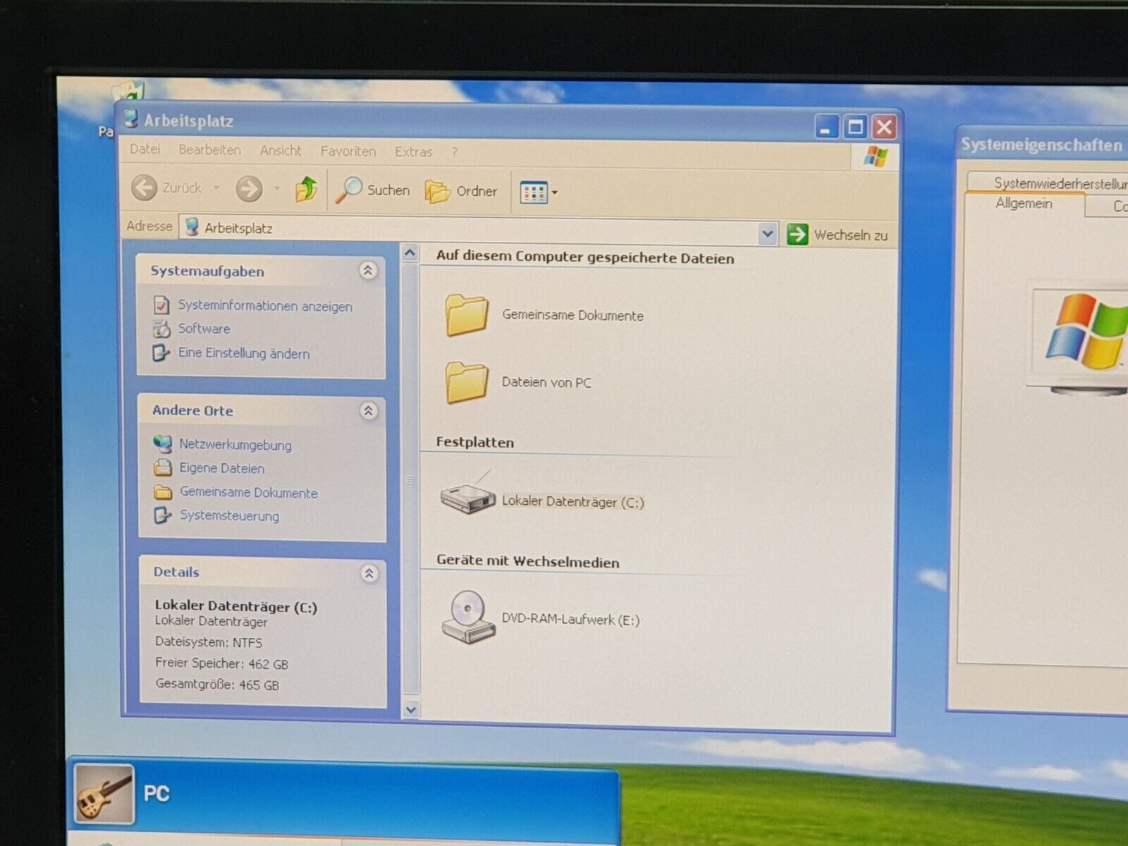This screenshot has width=1128, height=846.
Task: Click the Up folder toolbar icon
Action: (x=306, y=189)
